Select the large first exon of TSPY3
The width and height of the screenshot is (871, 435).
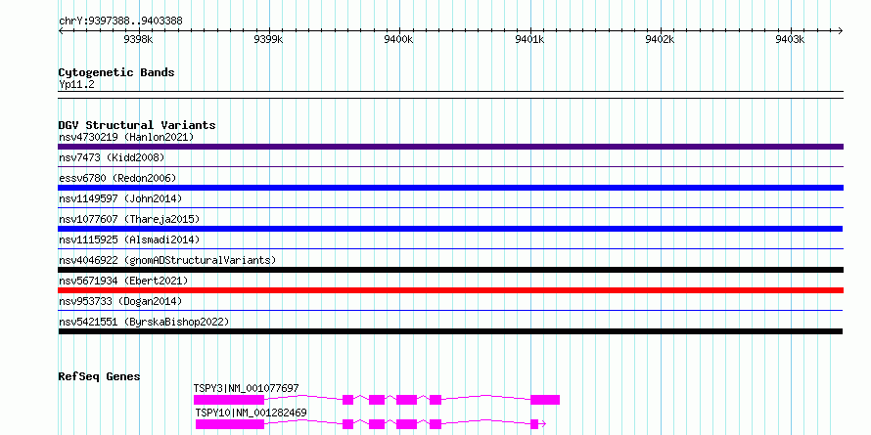click(x=229, y=400)
